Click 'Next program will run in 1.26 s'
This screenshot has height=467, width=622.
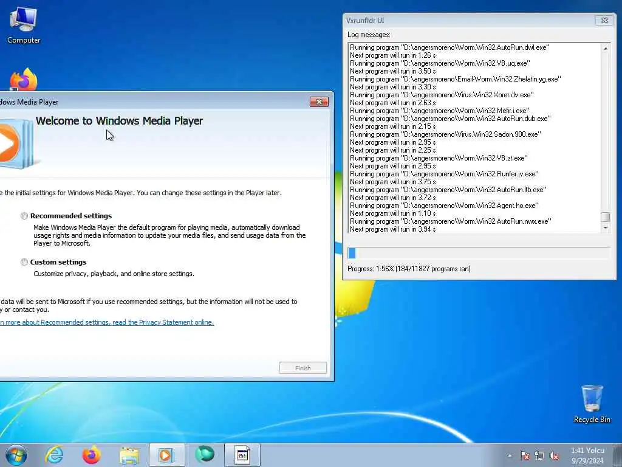coord(393,55)
